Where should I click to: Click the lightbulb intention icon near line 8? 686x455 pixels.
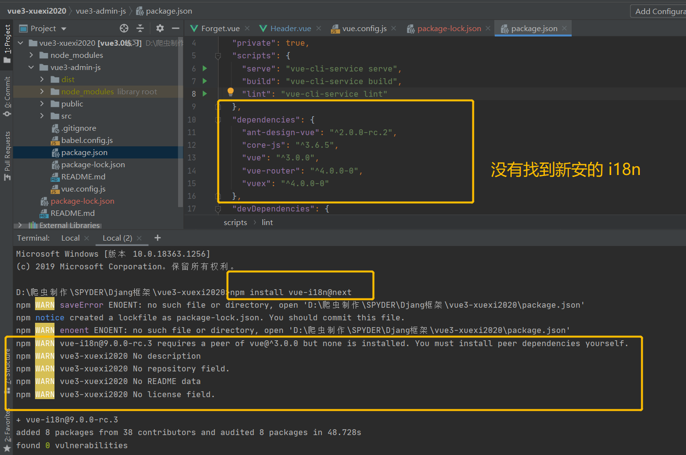click(230, 91)
